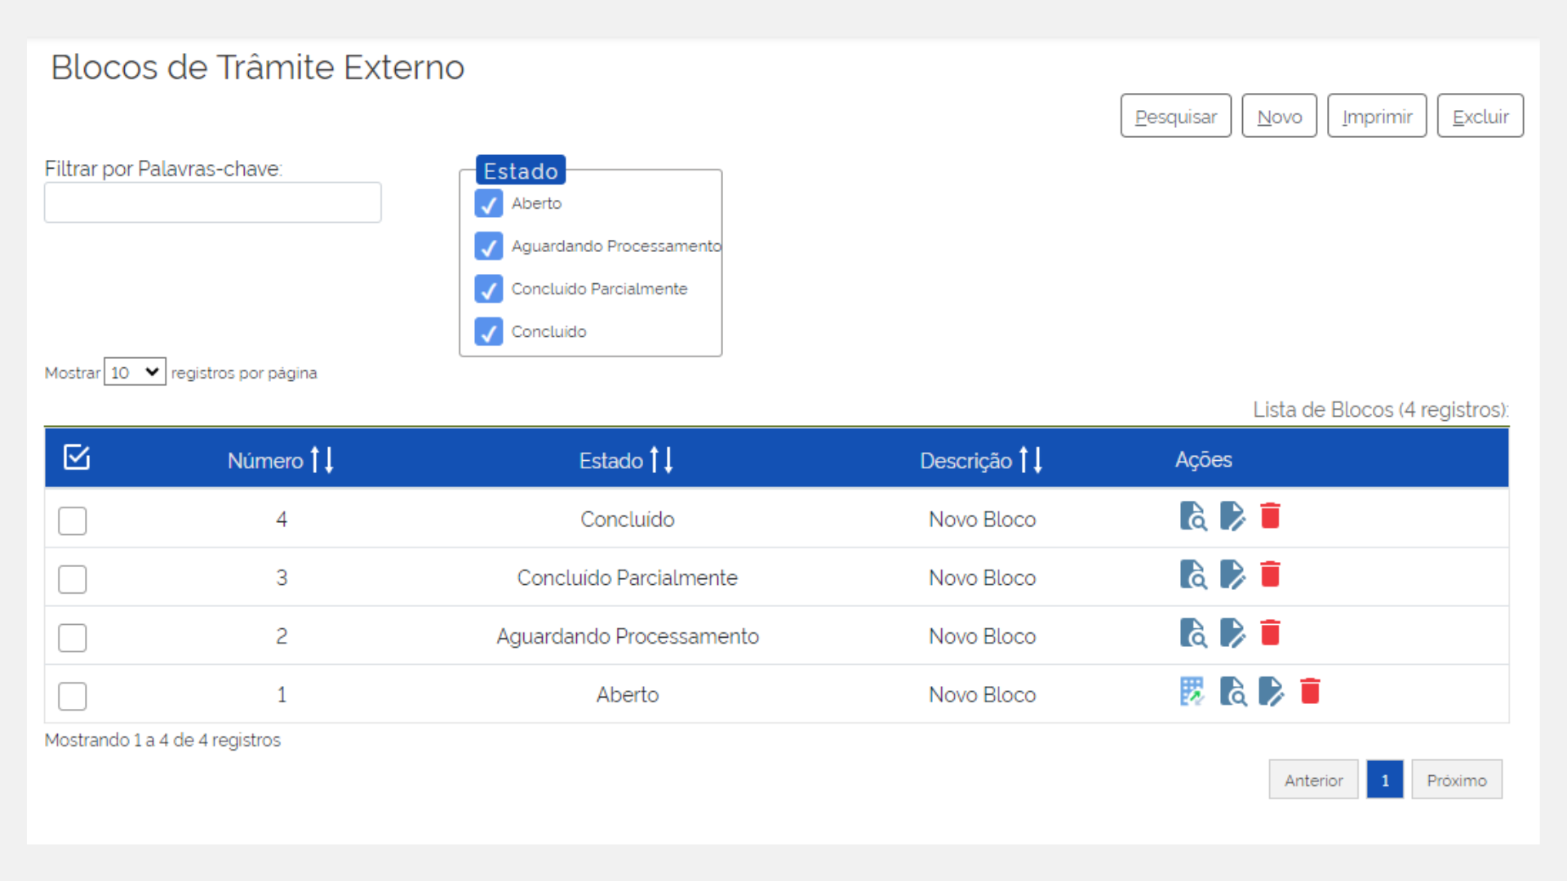The height and width of the screenshot is (881, 1567).
Task: Select the checkbox for block 2
Action: tap(73, 637)
